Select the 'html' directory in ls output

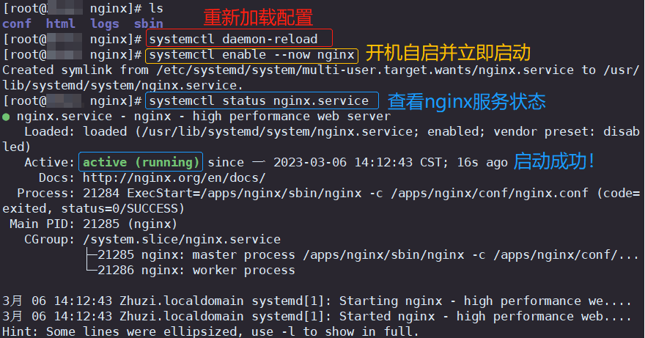(61, 23)
